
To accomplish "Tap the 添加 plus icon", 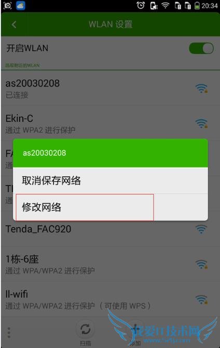I will point(135,329).
